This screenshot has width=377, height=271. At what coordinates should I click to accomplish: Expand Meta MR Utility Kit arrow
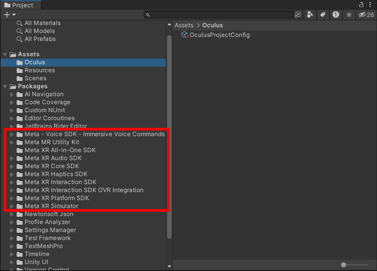pos(12,142)
